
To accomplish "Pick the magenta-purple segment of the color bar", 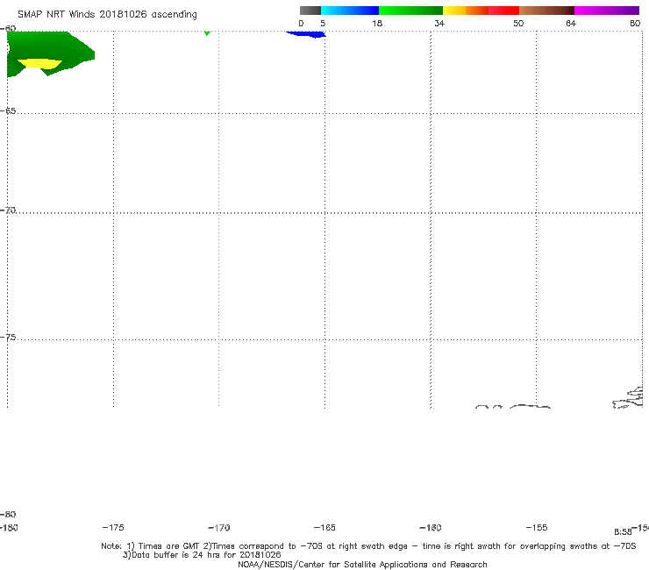I will [607, 11].
